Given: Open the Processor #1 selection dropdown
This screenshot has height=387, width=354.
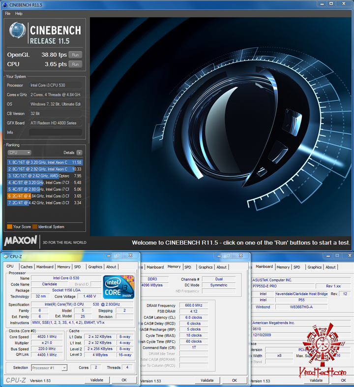Looking at the screenshot, I should tap(49, 368).
